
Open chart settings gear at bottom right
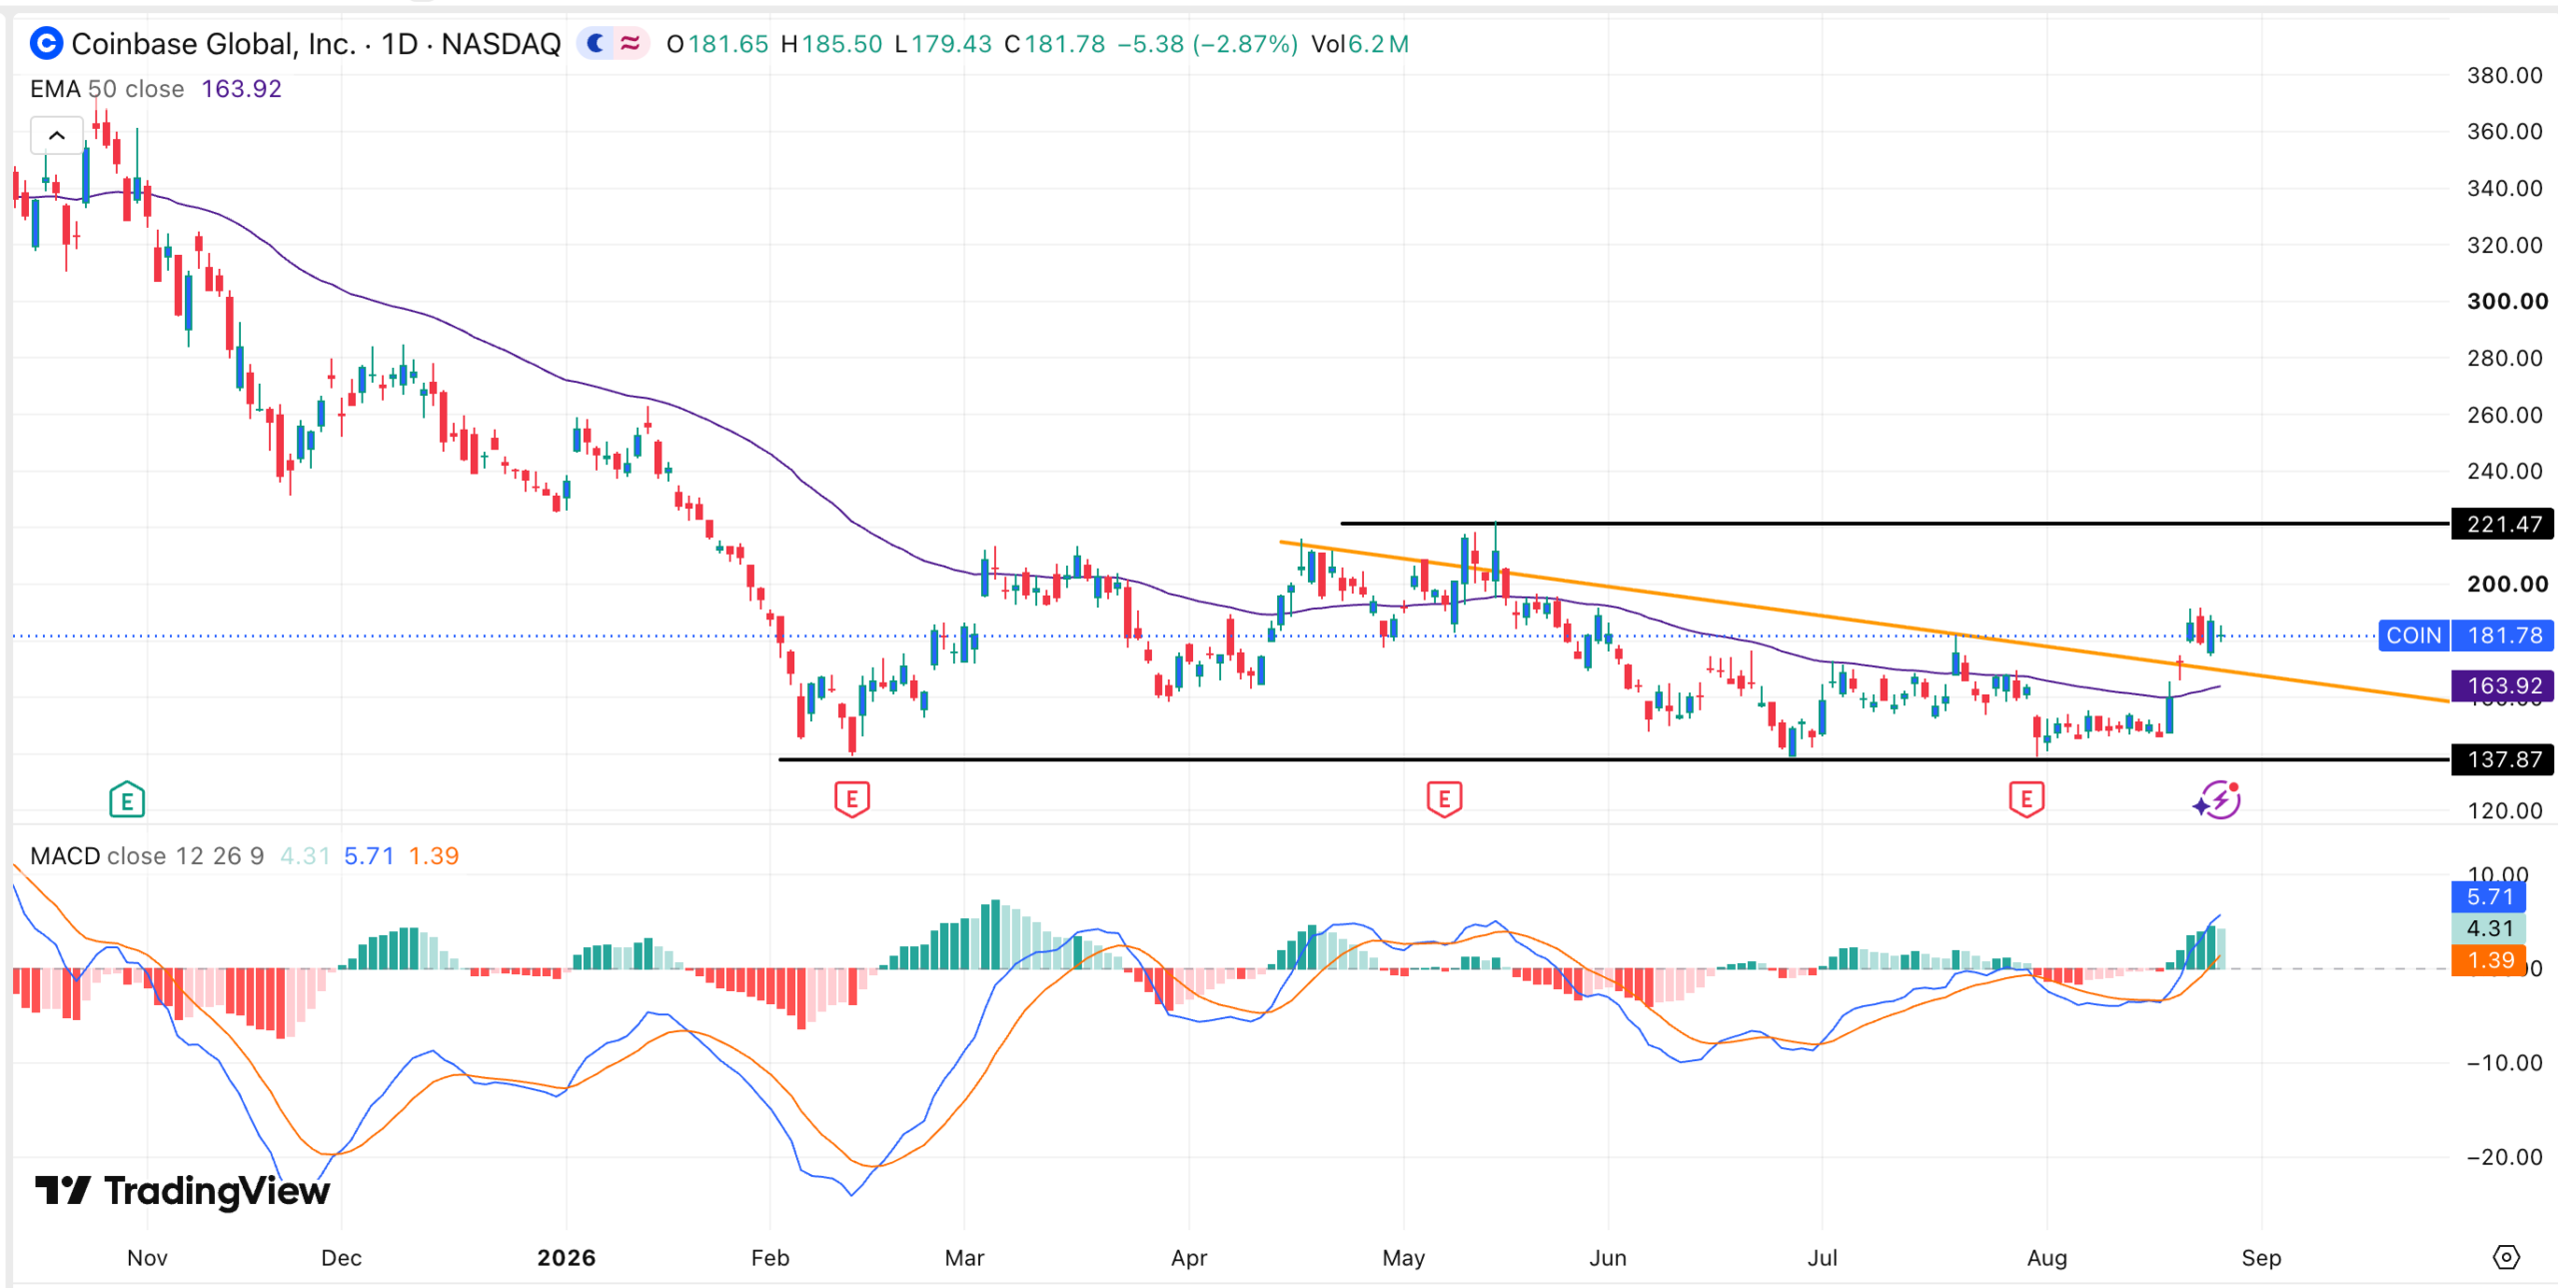[x=2506, y=1257]
